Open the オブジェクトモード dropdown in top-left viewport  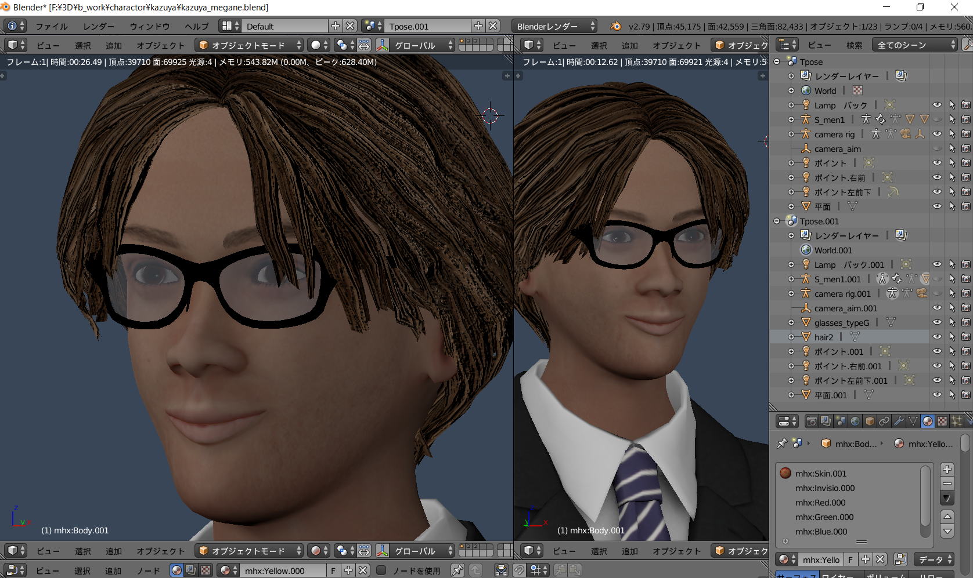point(250,45)
